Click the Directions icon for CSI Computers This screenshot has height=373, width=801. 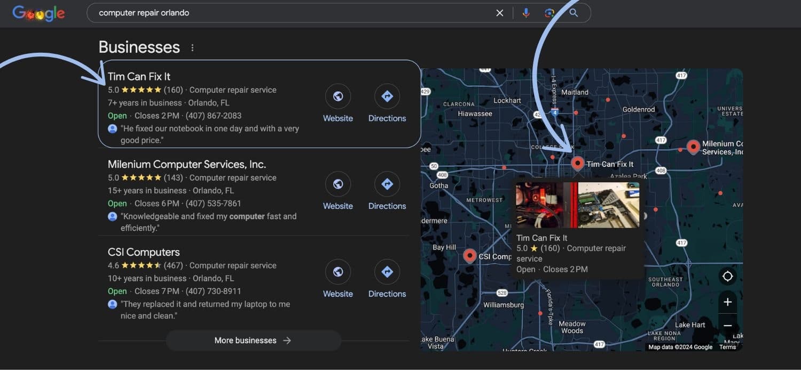tap(387, 272)
